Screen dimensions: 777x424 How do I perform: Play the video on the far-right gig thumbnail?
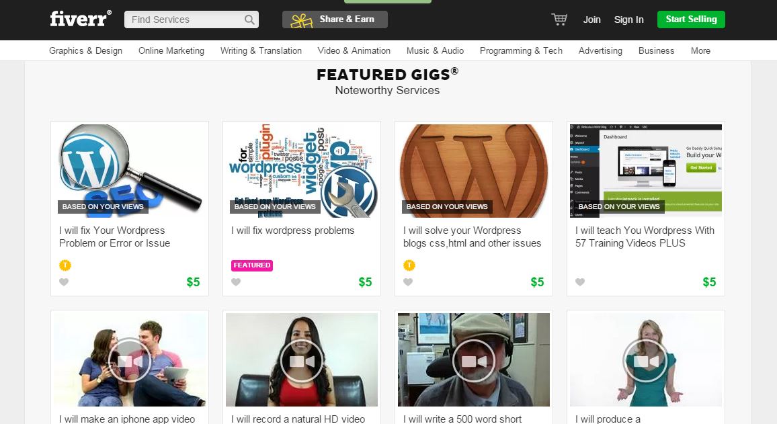645,360
